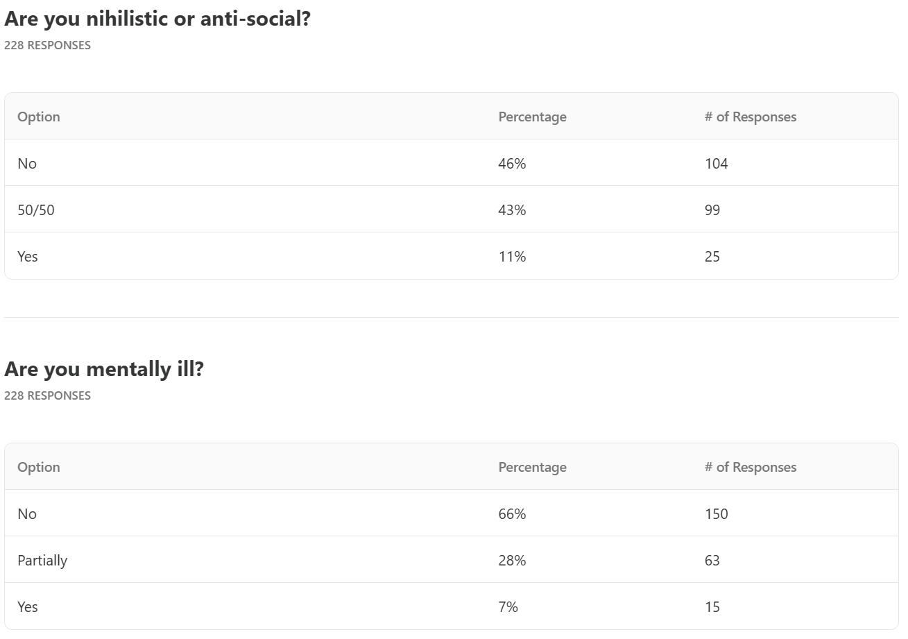Click the "Are you mentally ill?" heading
The width and height of the screenshot is (908, 639).
104,369
